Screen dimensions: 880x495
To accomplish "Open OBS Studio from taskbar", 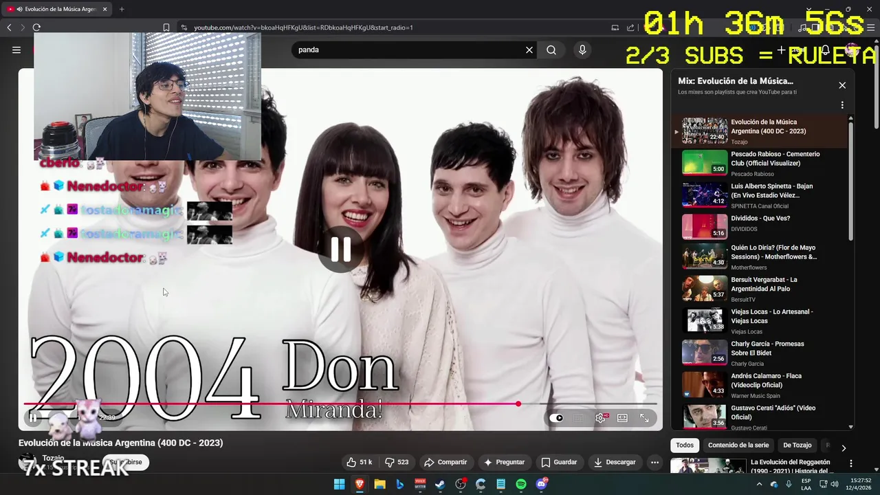I will 461,485.
